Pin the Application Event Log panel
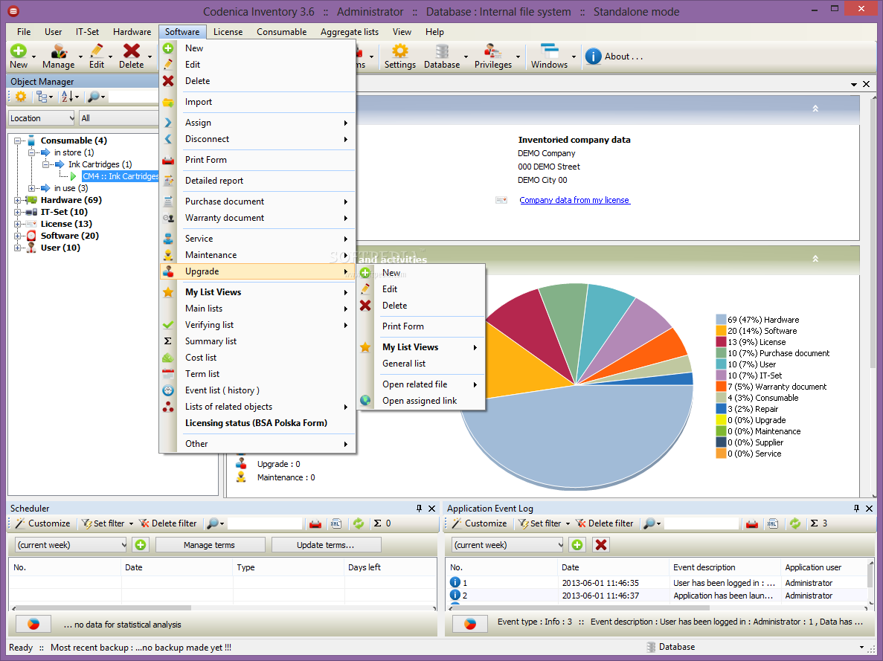Screen dimensions: 883x661 [856, 508]
